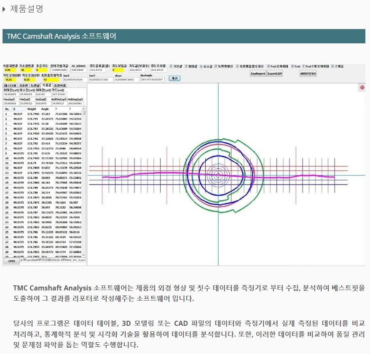Click the Max(spl) value field
The height and width of the screenshot is (354, 370).
11,104
